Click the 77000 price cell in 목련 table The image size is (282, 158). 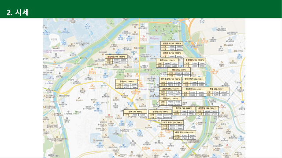(170, 101)
